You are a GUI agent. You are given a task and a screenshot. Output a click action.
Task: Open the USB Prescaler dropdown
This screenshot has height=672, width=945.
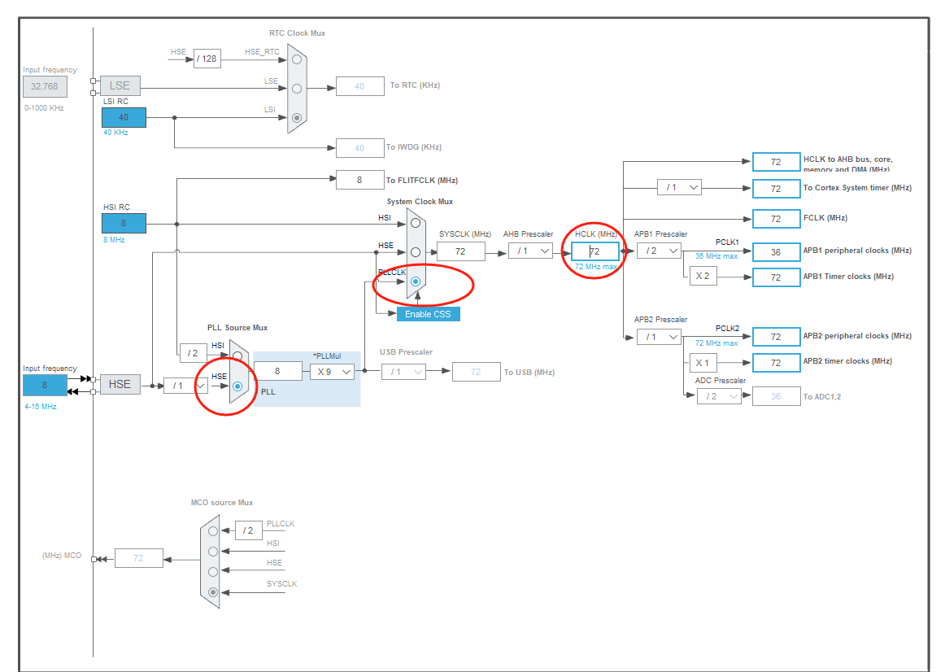[x=403, y=372]
